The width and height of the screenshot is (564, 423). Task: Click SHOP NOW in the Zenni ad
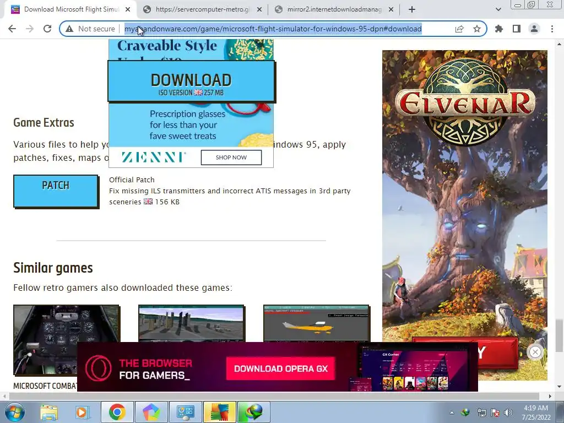[231, 158]
